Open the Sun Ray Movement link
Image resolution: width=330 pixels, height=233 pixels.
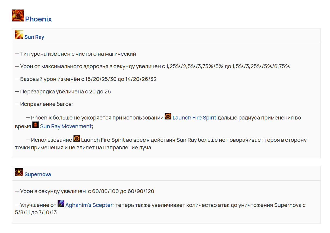(x=66, y=126)
